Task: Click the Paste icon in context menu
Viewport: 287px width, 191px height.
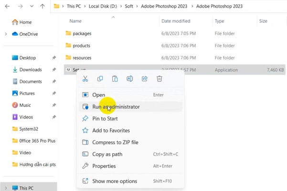Action: pyautogui.click(x=115, y=79)
